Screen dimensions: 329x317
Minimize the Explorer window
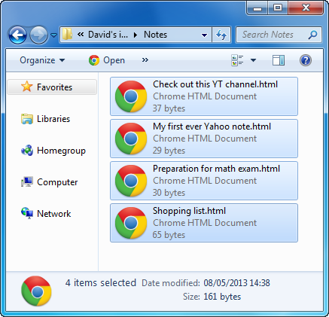[x=257, y=8]
